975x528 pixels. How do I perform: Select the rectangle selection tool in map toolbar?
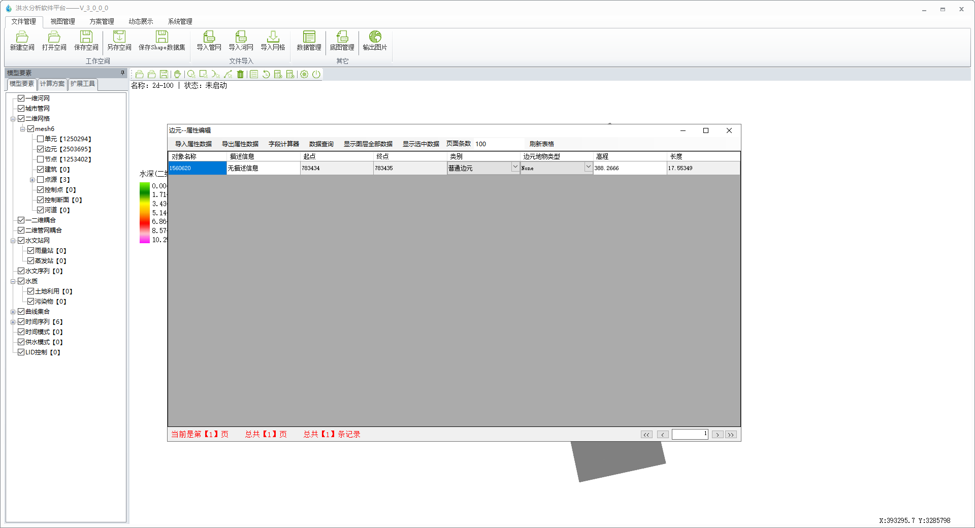(204, 74)
